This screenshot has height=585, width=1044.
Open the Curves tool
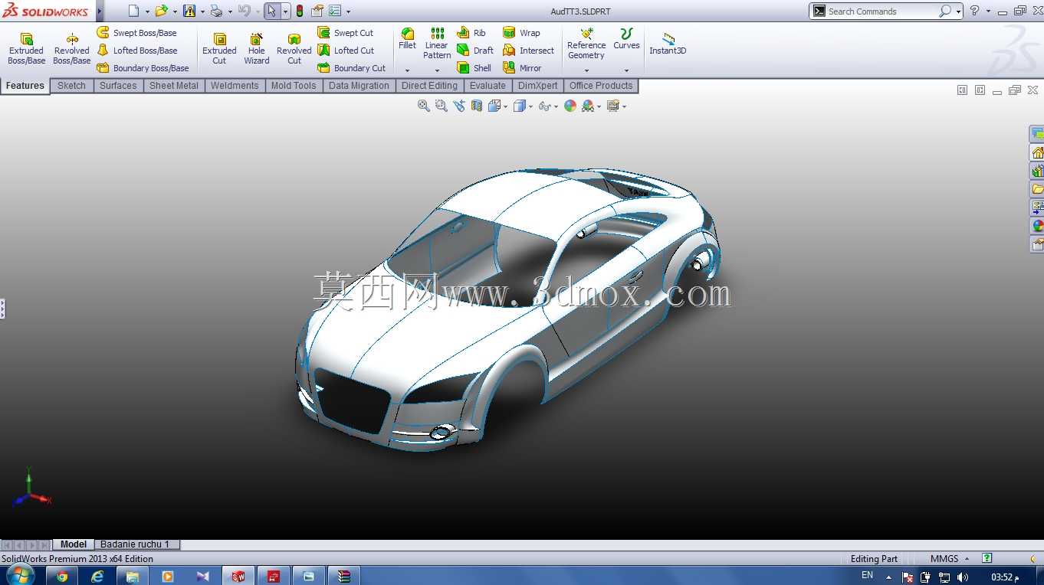pyautogui.click(x=626, y=39)
